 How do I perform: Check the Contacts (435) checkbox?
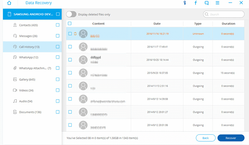[x=58, y=25]
